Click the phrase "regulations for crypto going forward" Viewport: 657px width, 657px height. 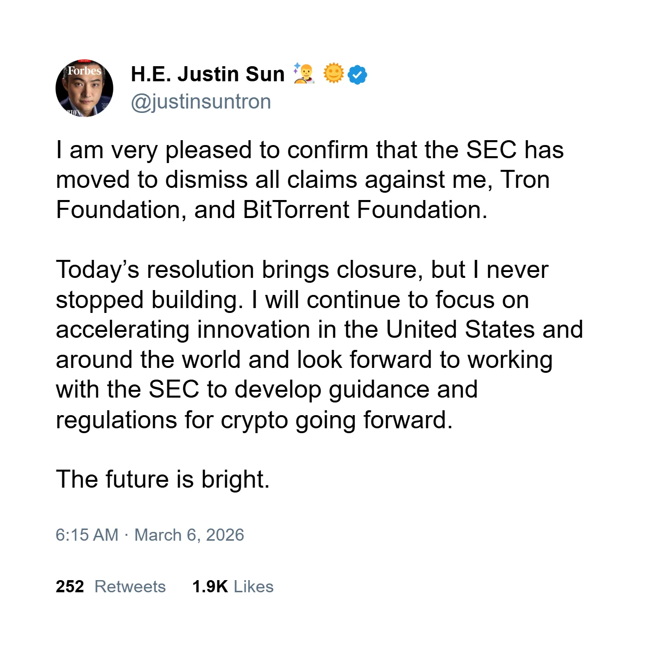click(x=254, y=420)
